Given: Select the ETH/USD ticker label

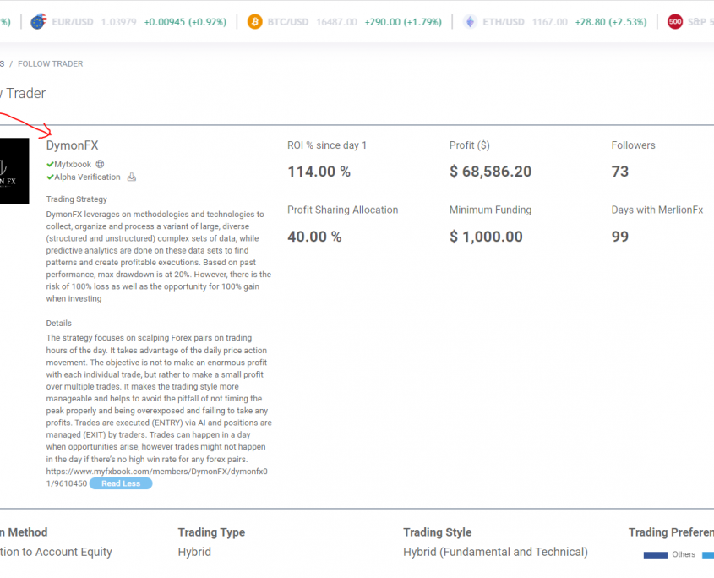Looking at the screenshot, I should [503, 22].
